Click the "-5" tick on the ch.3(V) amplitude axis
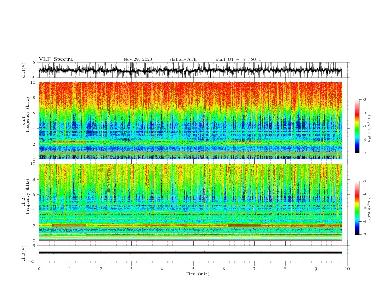Screen dimensions: 391x302 [x=34, y=261]
